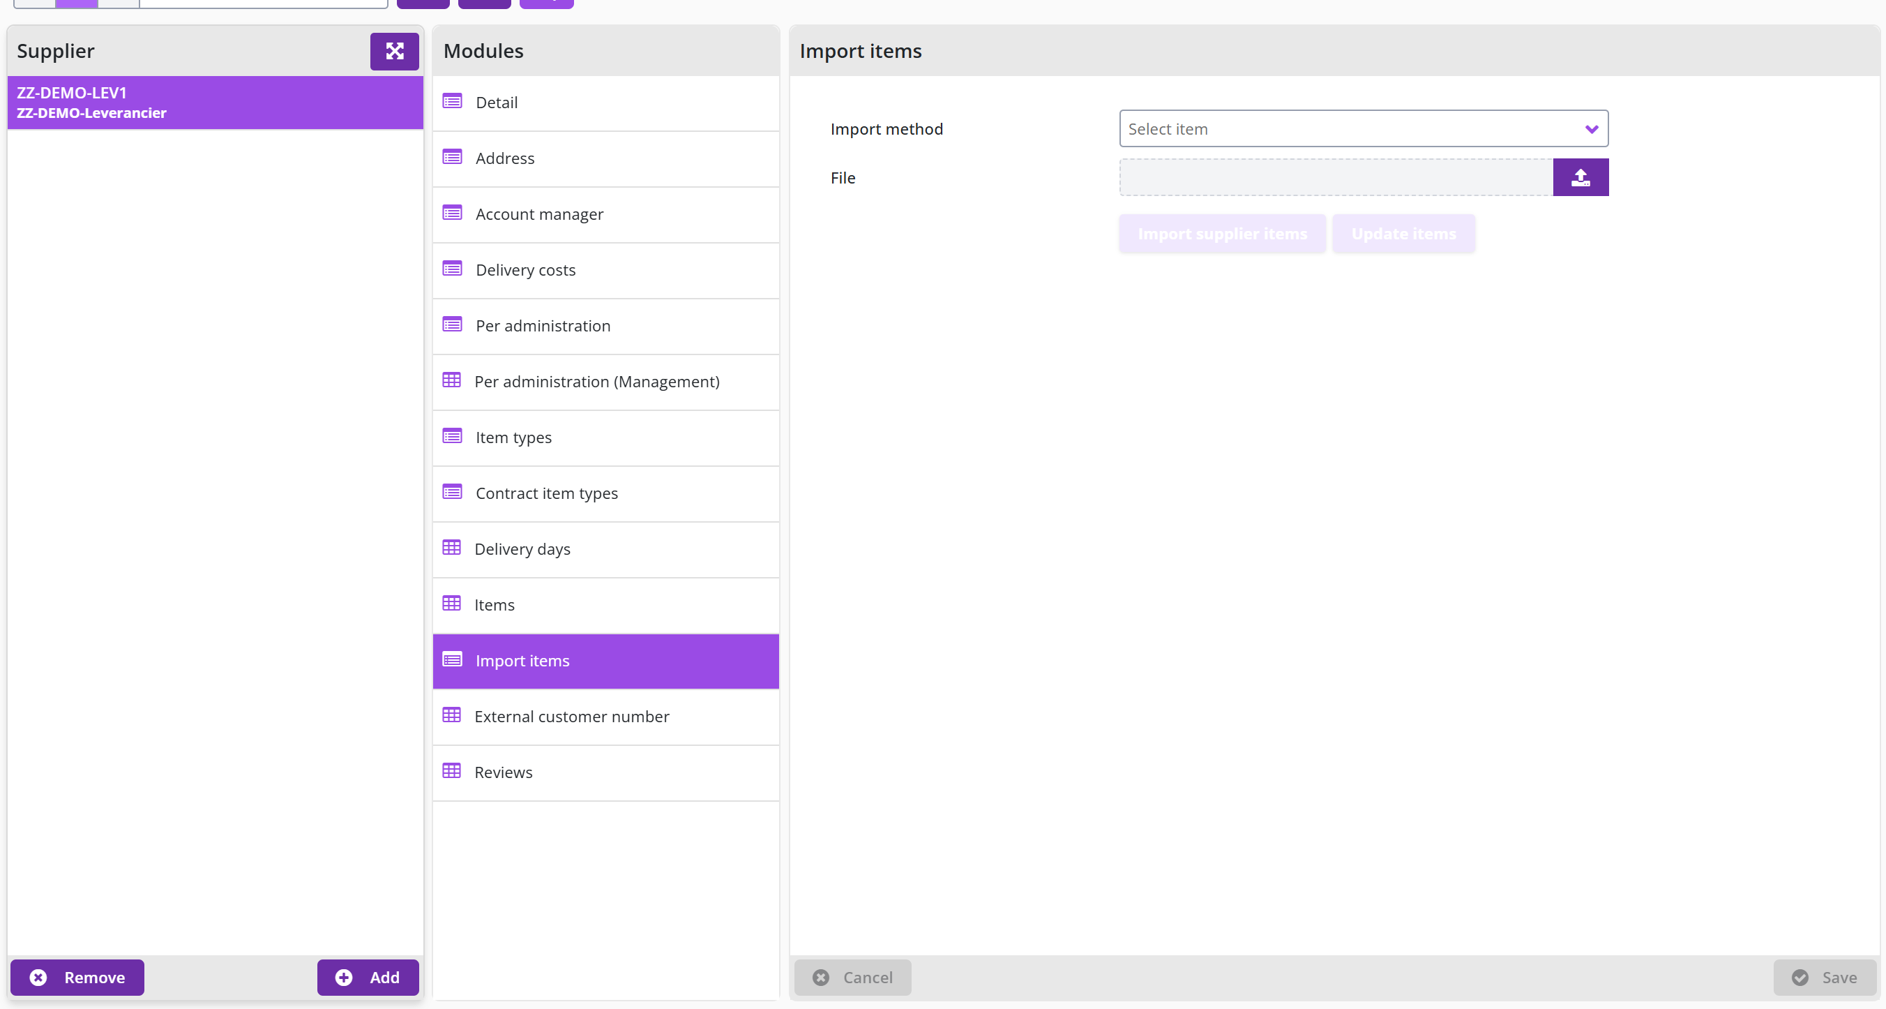Go to Delivery days module
This screenshot has height=1009, width=1886.
point(605,550)
